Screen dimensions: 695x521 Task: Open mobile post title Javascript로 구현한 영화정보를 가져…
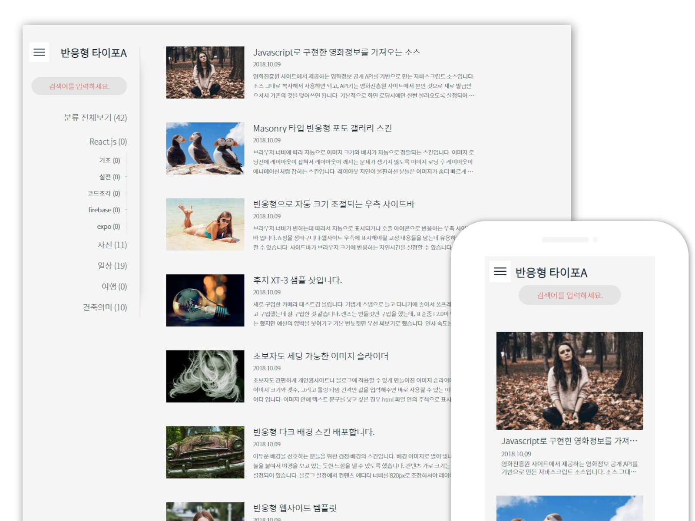tap(569, 441)
